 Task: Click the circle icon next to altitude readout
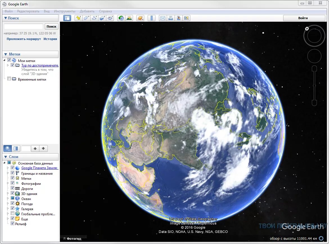click(x=321, y=238)
